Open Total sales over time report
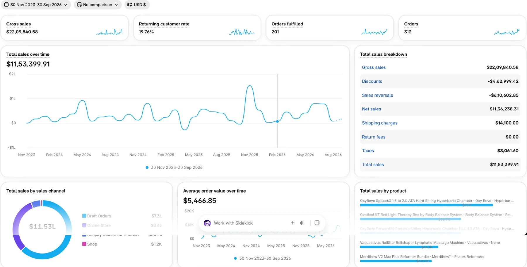The image size is (527, 267). (x=28, y=54)
